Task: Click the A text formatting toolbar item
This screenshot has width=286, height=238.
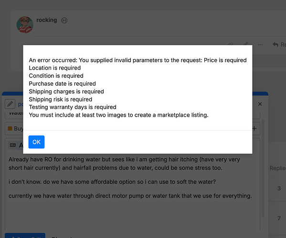Action: click(21, 145)
